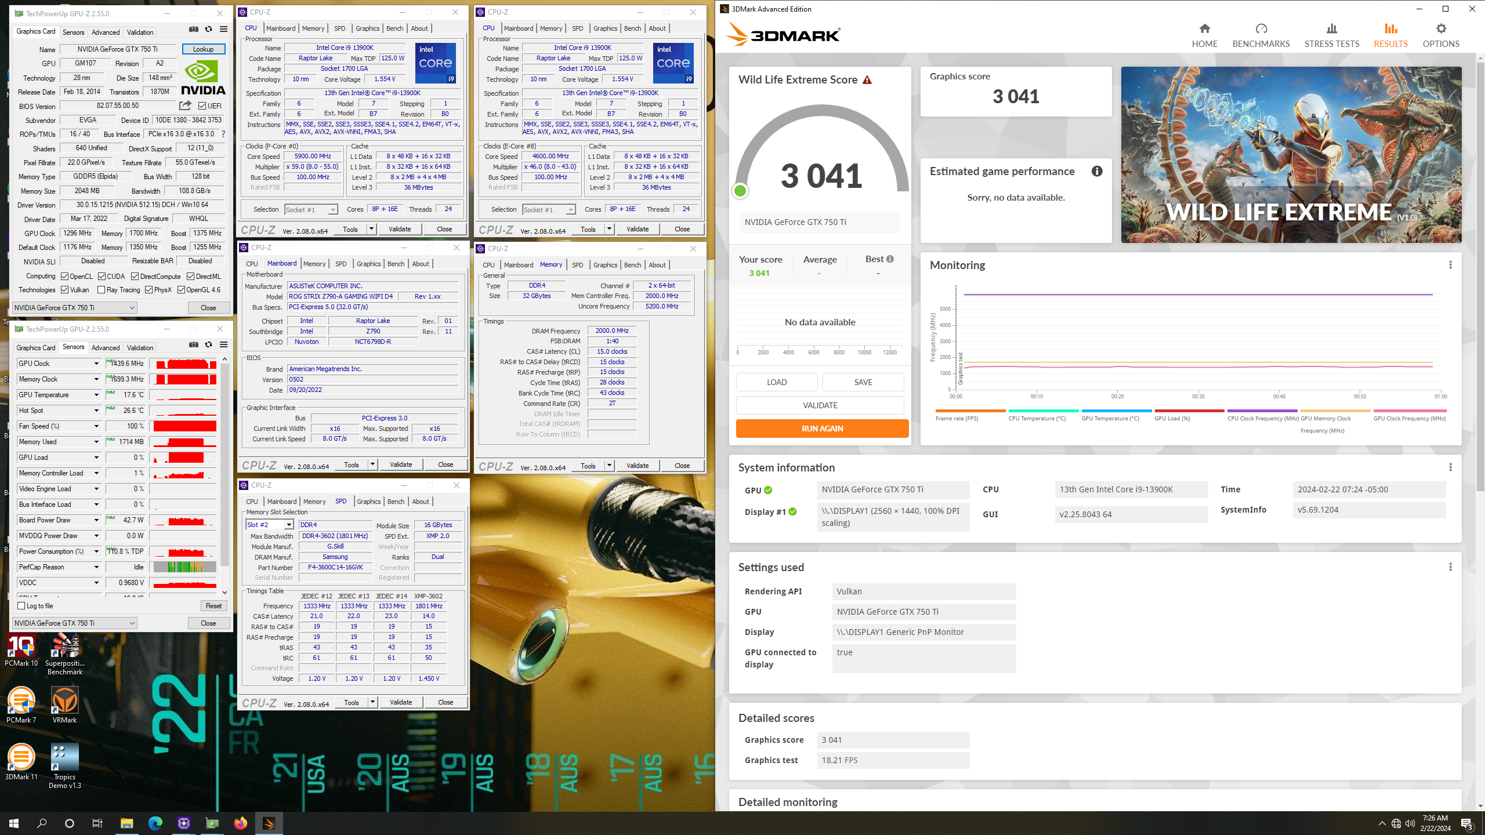The height and width of the screenshot is (835, 1485).
Task: Click info icon beside Best score
Action: (890, 259)
